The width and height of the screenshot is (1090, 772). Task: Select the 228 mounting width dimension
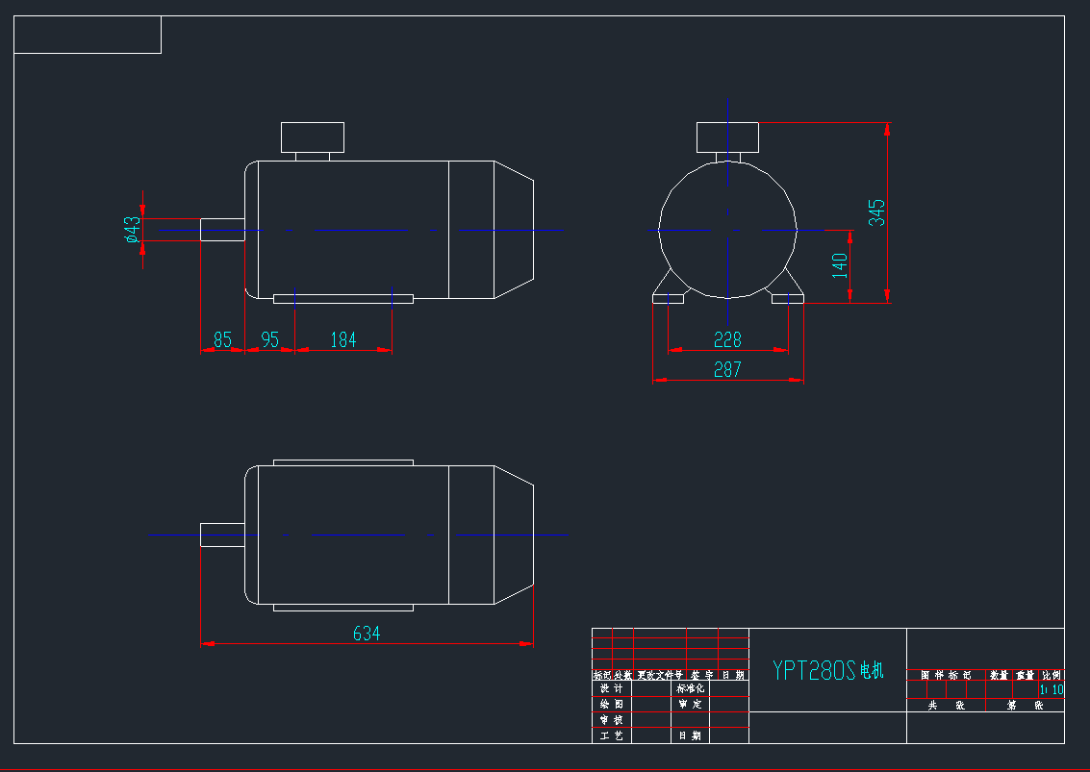[x=727, y=339]
